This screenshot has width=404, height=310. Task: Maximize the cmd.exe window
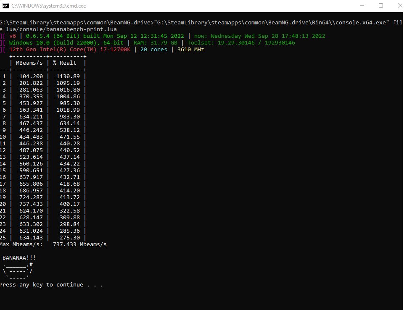click(381, 5)
